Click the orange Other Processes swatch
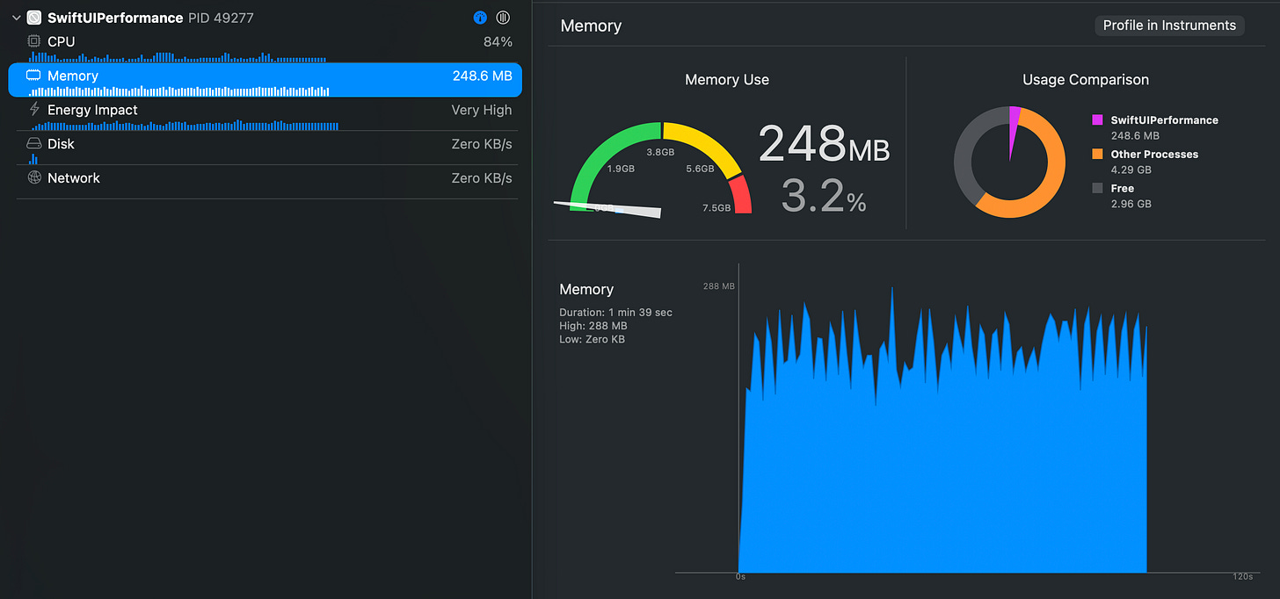This screenshot has width=1280, height=599. 1097,155
